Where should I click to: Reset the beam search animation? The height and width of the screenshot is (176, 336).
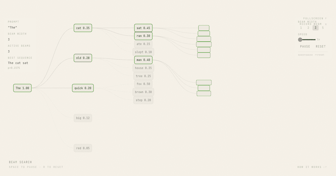coord(321,47)
